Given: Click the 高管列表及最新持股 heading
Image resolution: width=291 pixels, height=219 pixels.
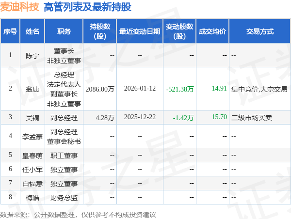Looking at the screenshot, I should (87, 7).
